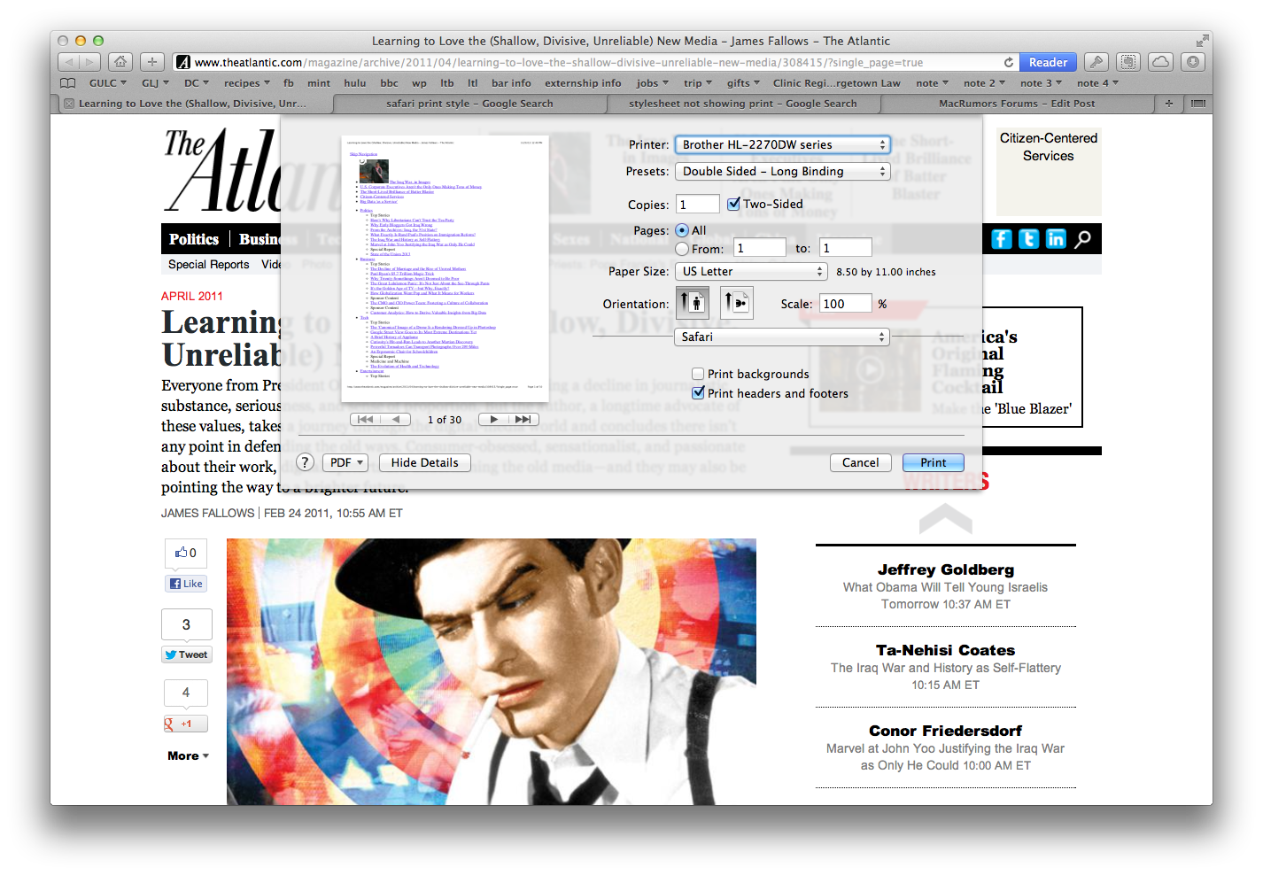
Task: Go to previous preview page
Action: 395,420
